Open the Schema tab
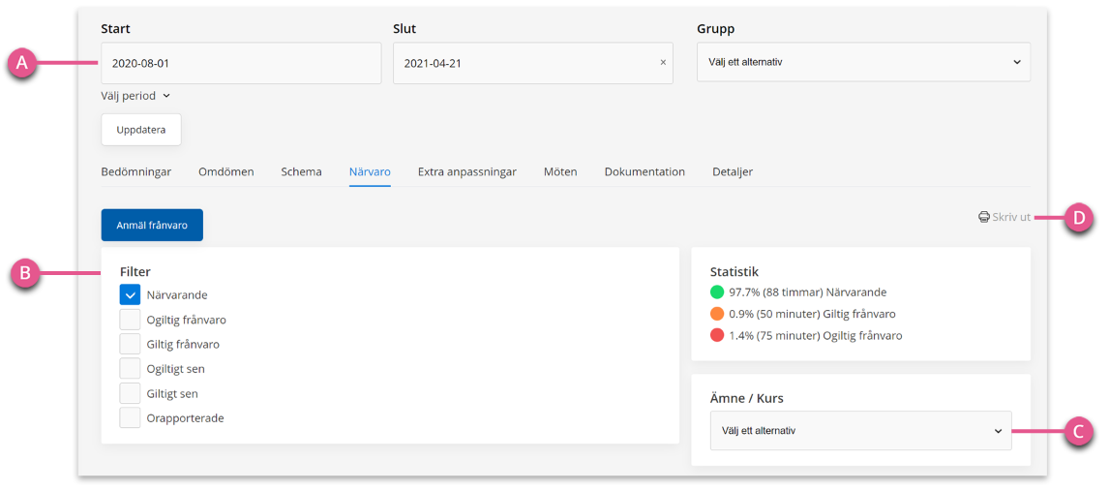 click(301, 172)
